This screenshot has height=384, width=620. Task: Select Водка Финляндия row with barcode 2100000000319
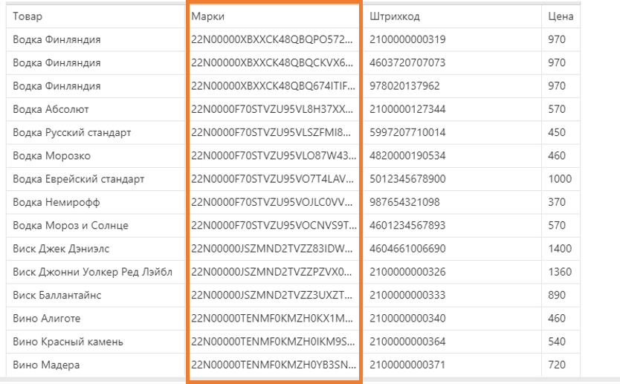pos(293,39)
